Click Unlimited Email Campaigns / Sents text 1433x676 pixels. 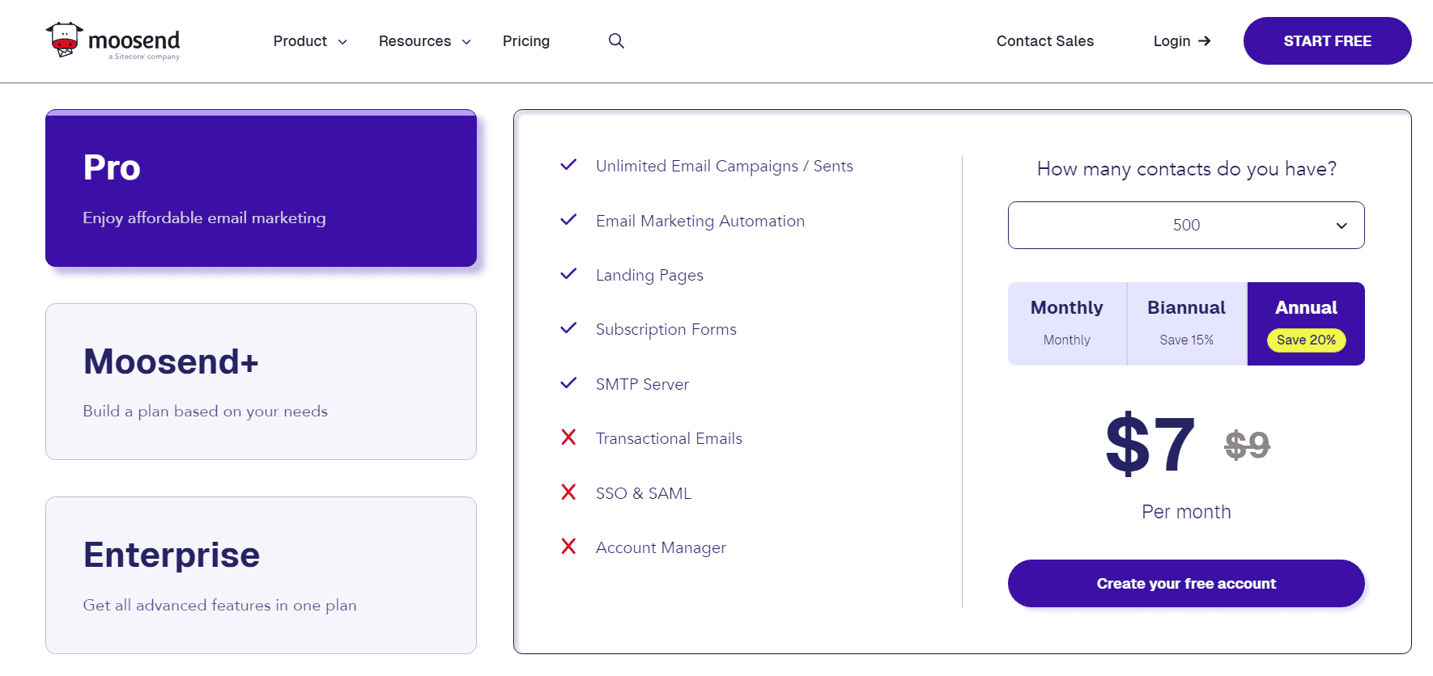pos(725,166)
